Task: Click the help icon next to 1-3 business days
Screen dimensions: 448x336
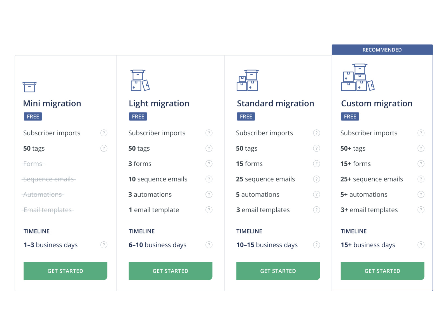Action: [104, 245]
